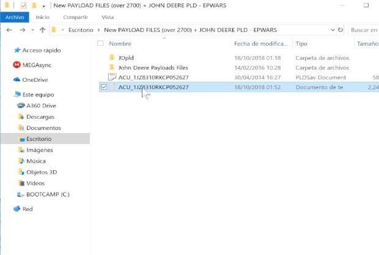This screenshot has width=379, height=255.
Task: Open recent locations dropdown arrow
Action: click(x=32, y=30)
